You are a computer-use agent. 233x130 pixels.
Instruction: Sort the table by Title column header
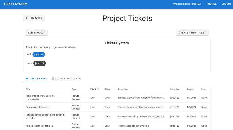point(28,89)
